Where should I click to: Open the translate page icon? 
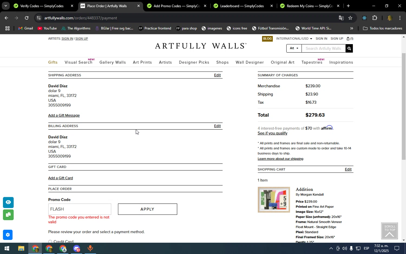click(x=341, y=18)
